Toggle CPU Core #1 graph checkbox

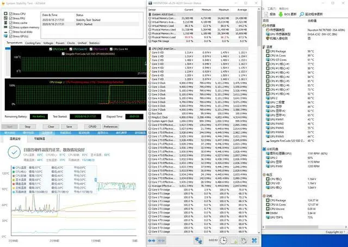(x=51, y=49)
